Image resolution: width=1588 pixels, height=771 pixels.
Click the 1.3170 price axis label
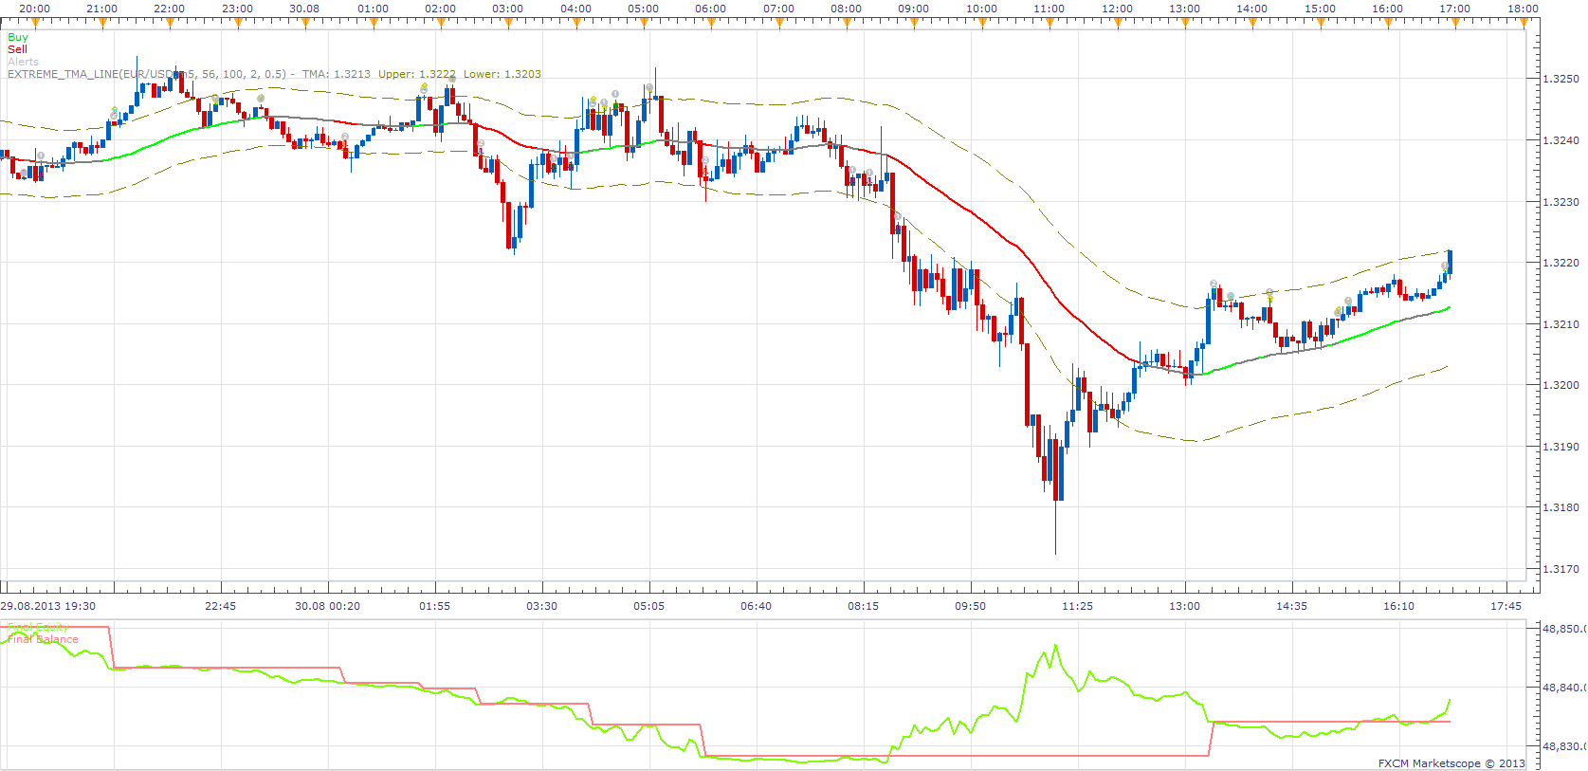(1561, 569)
